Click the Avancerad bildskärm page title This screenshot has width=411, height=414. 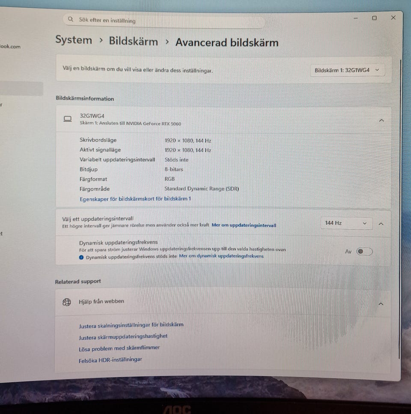[227, 42]
